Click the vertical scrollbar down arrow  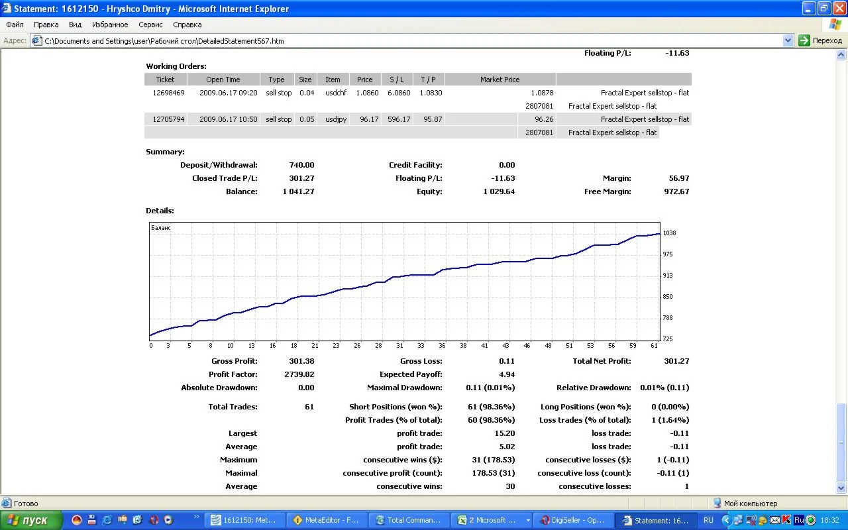(842, 489)
